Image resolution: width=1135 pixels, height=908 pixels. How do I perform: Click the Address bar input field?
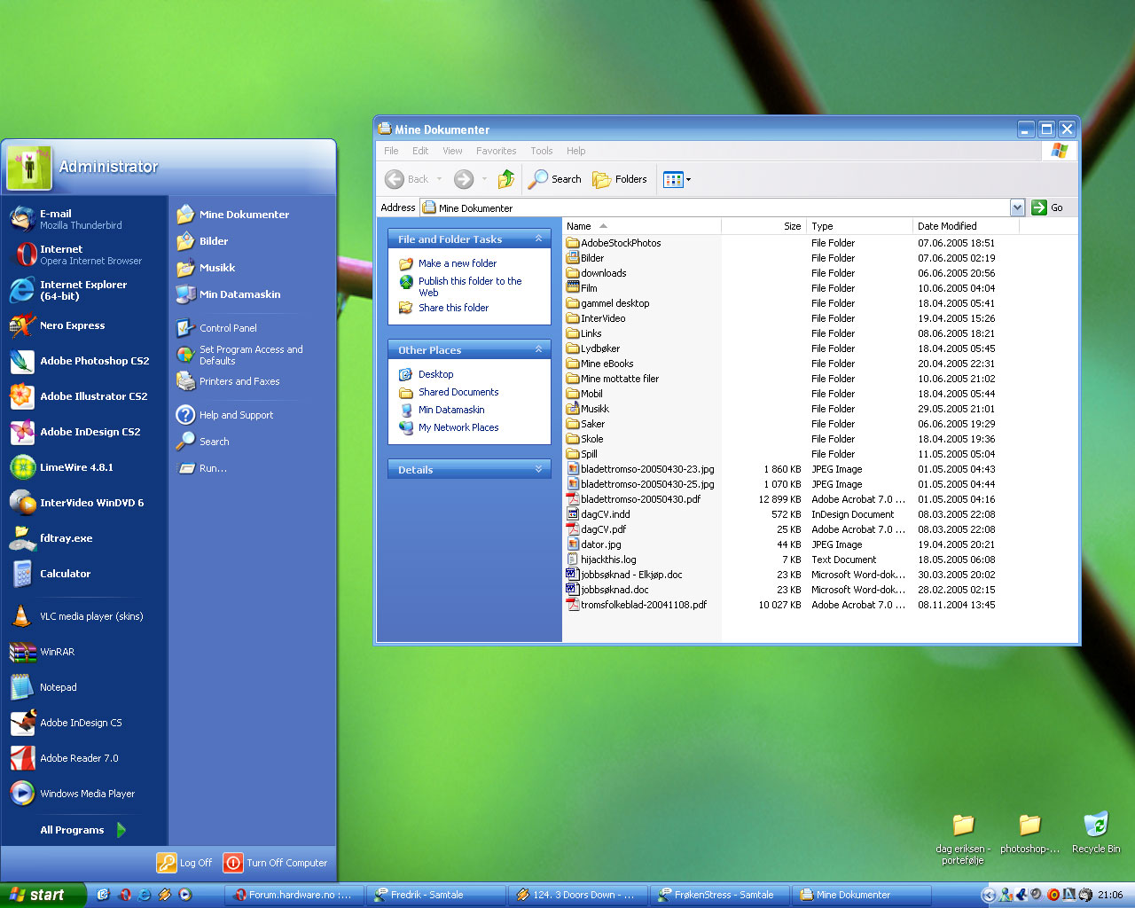tap(715, 207)
